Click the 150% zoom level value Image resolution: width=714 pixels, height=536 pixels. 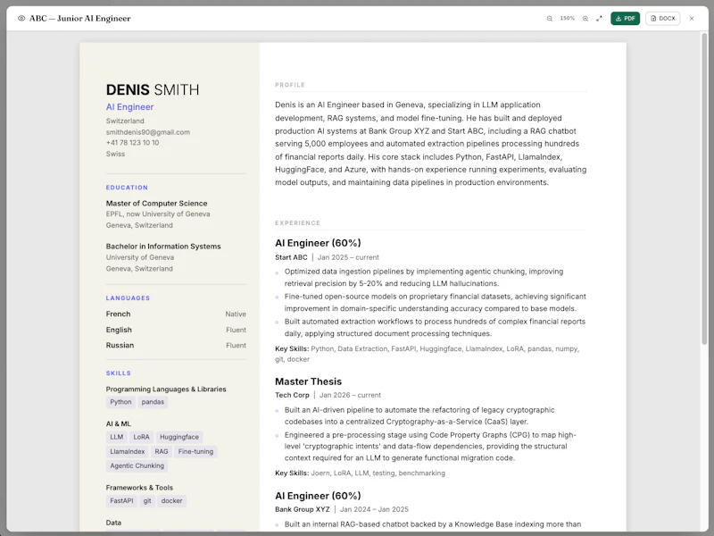click(568, 19)
